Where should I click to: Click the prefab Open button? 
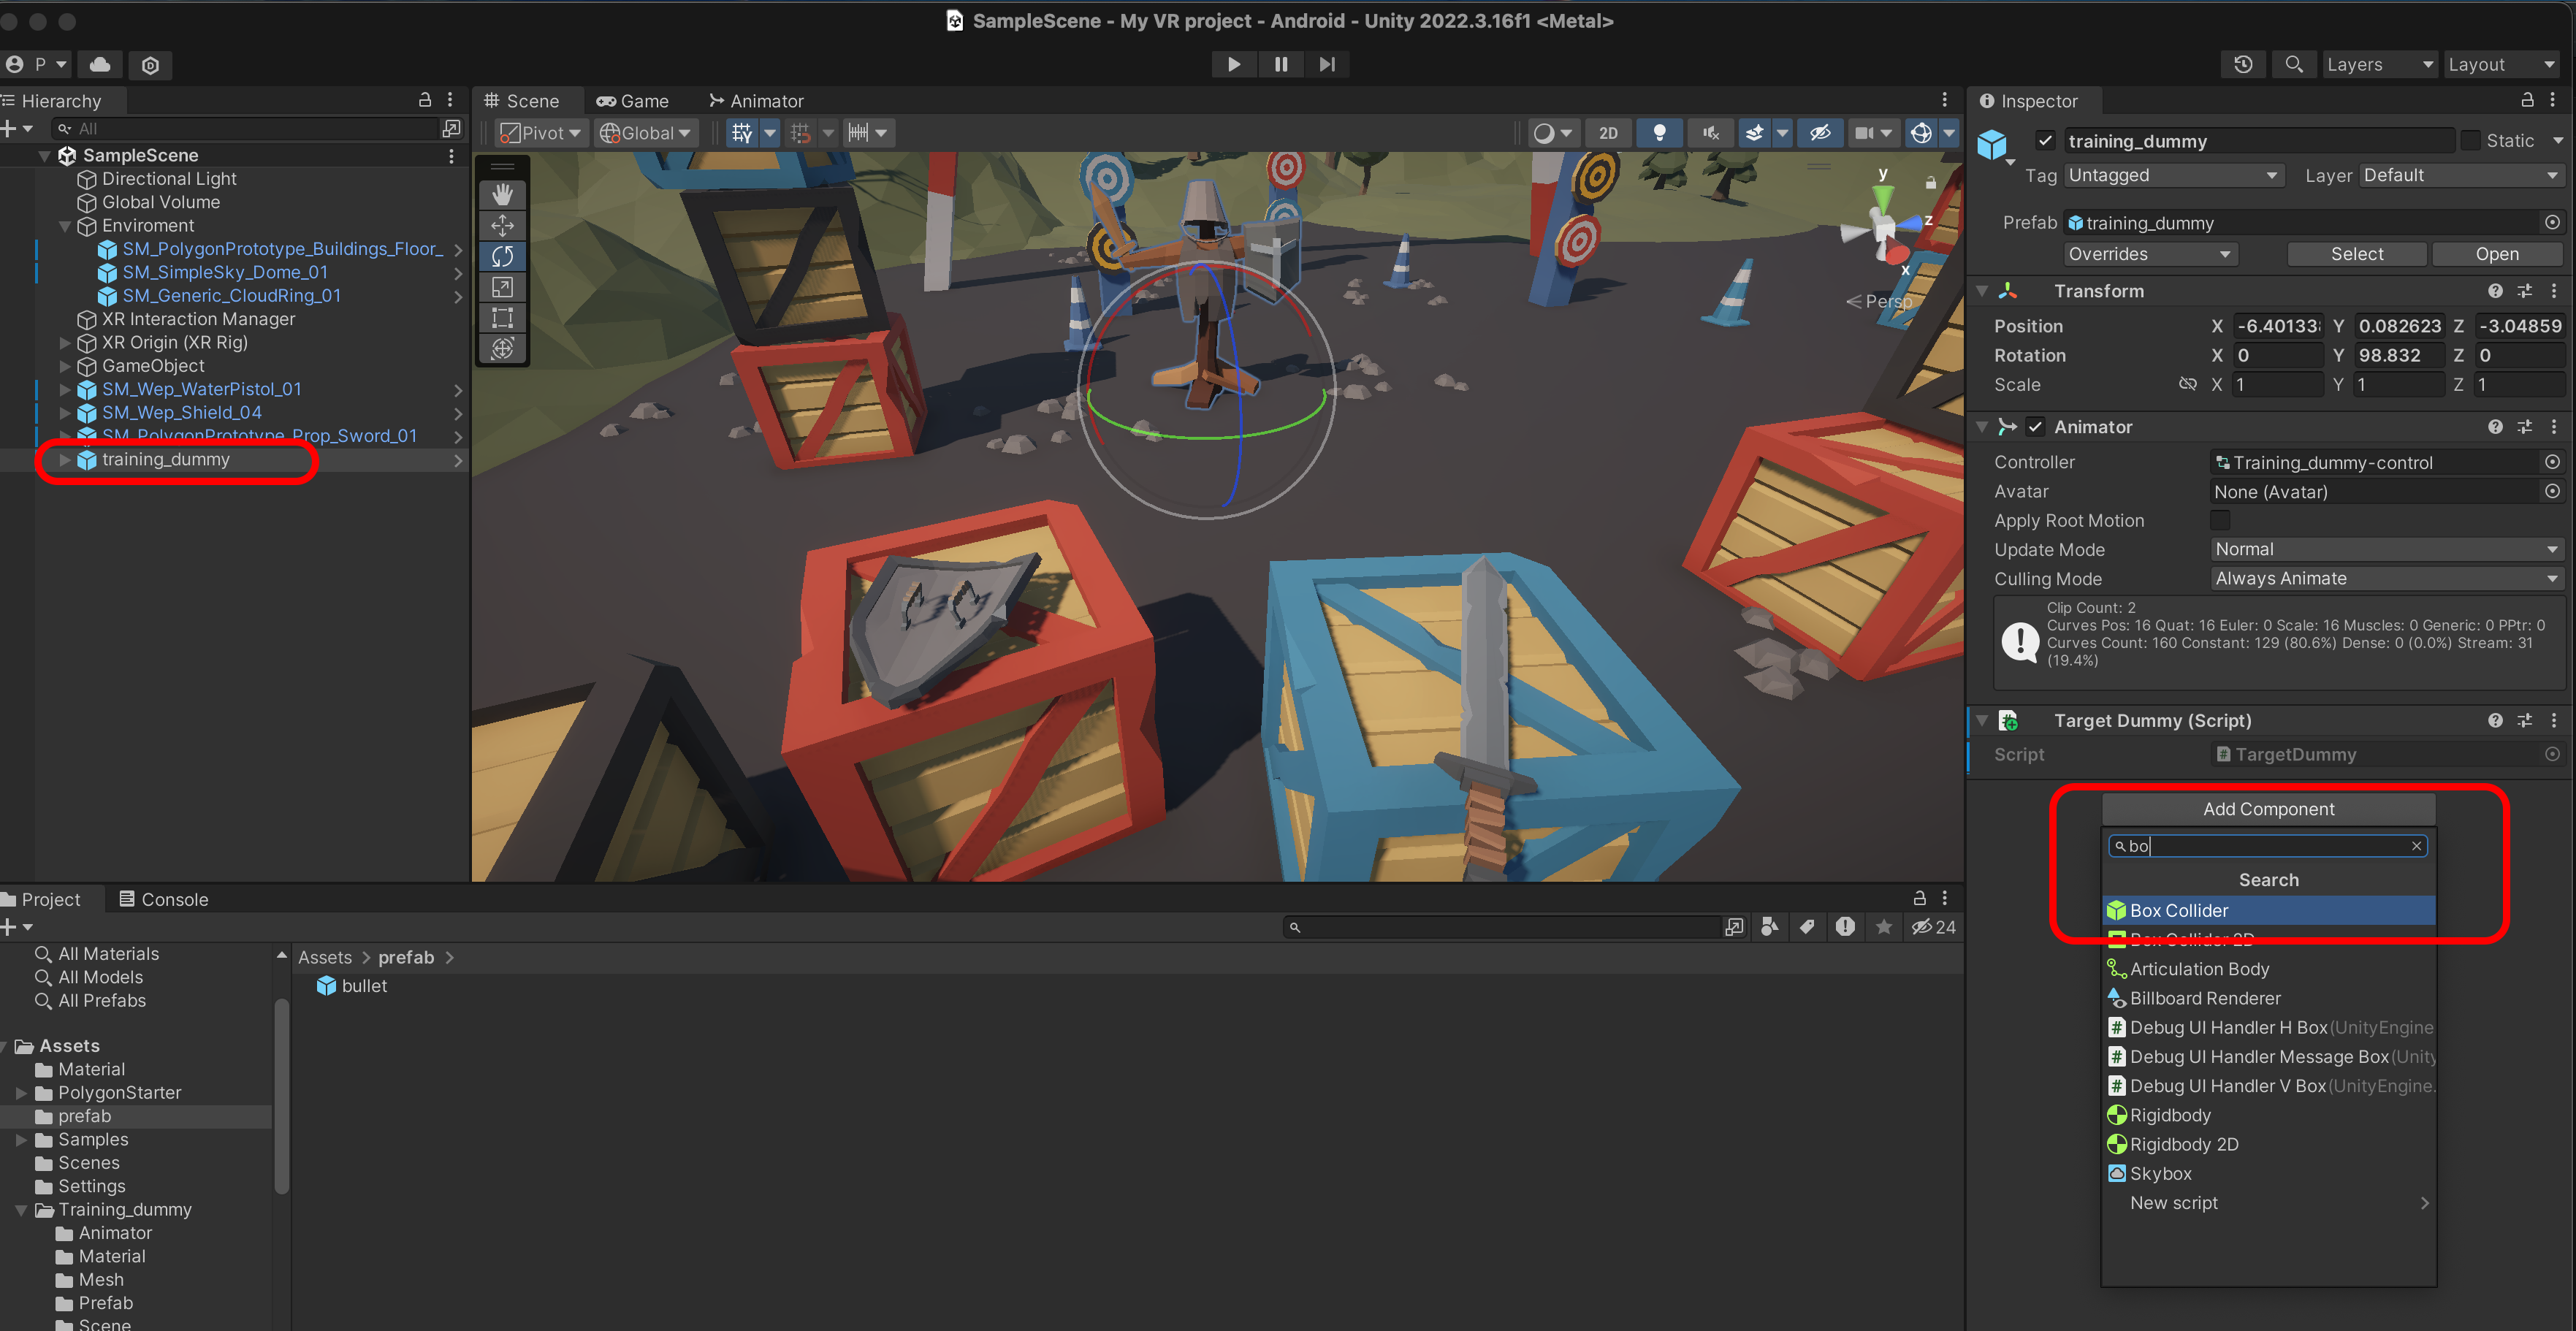point(2496,254)
